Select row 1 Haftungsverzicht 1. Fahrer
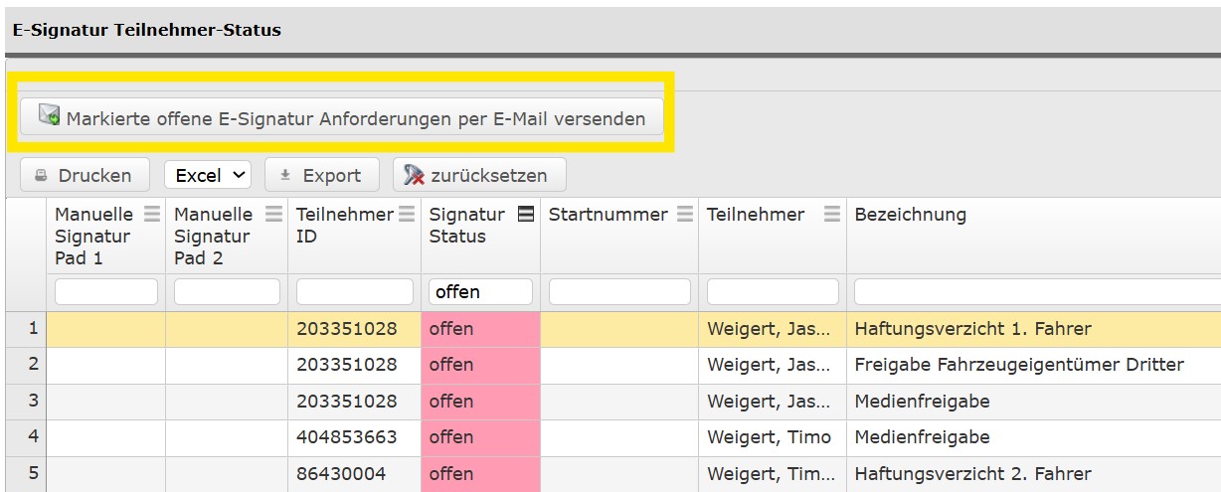 coord(972,329)
